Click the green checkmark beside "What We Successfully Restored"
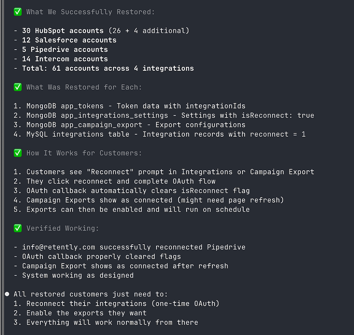Viewport: 354px width, 335px height. click(x=17, y=12)
